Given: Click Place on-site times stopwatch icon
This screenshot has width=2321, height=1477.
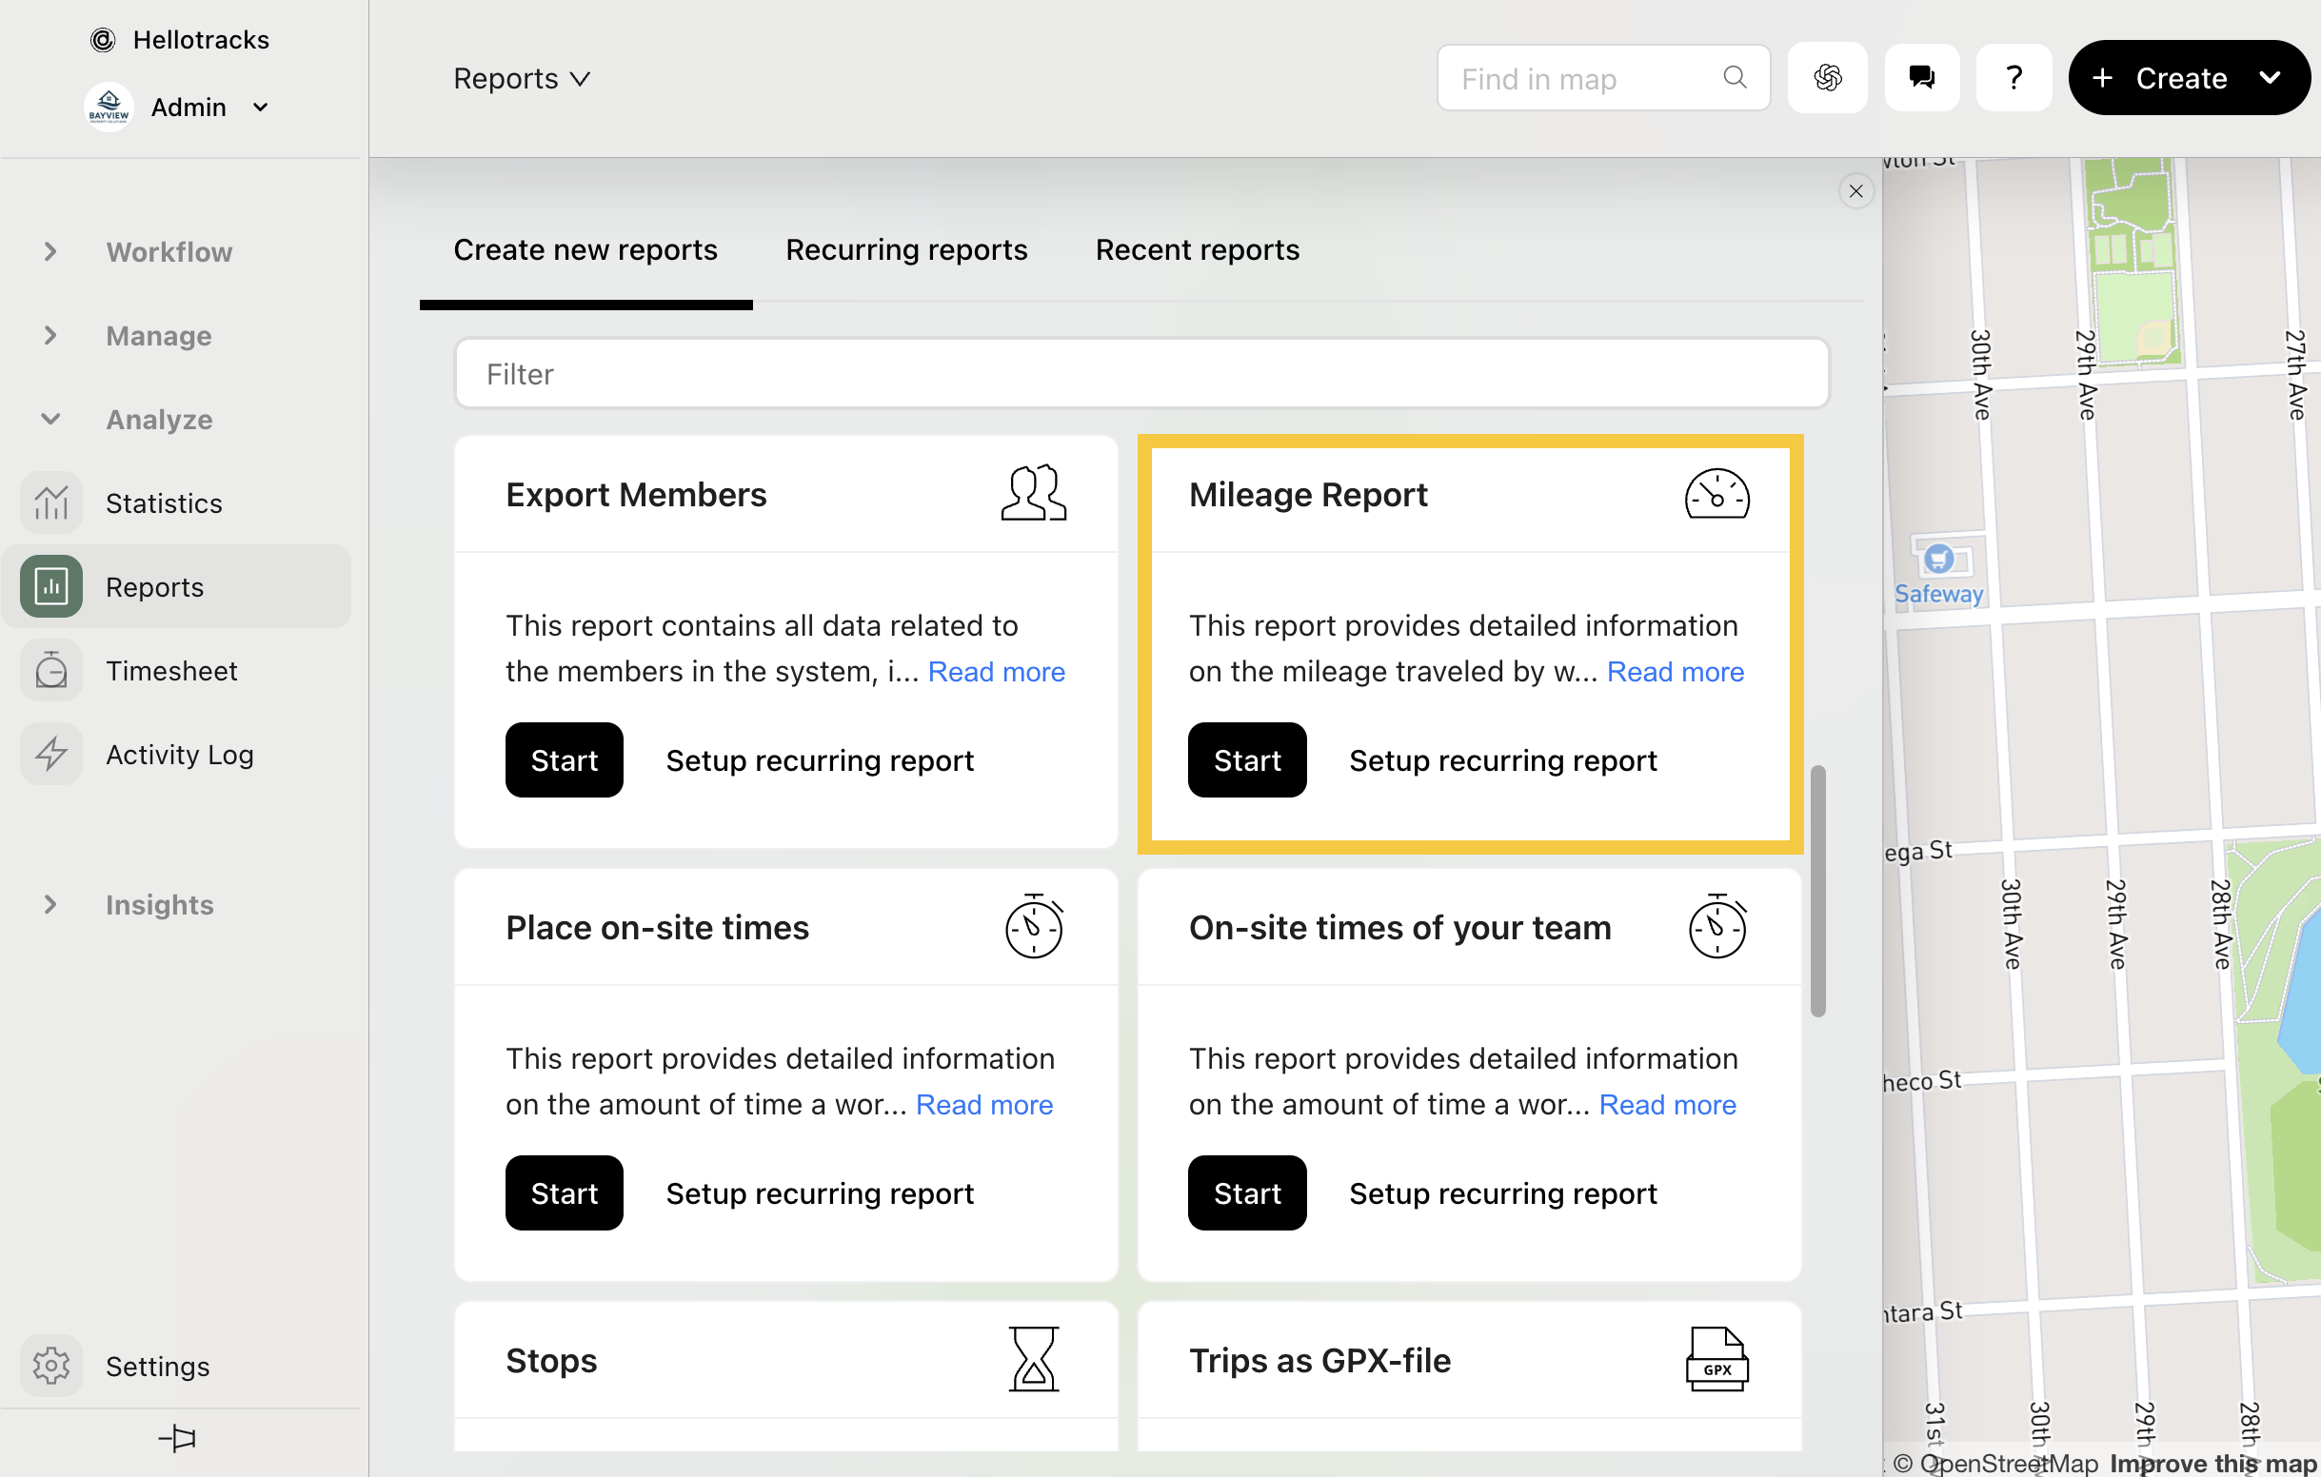Looking at the screenshot, I should point(1033,926).
